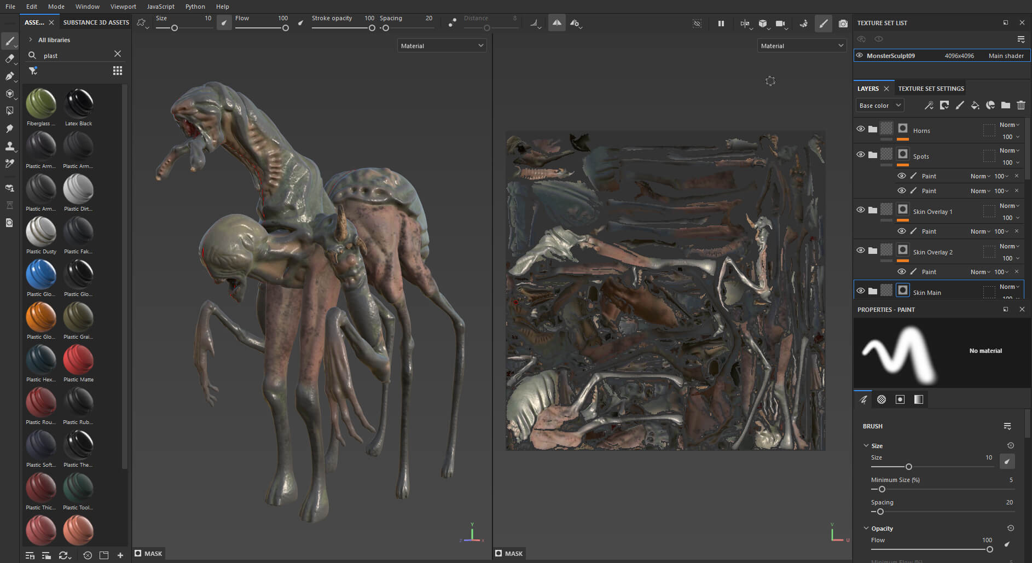This screenshot has height=563, width=1032.
Task: Clear the asset search field
Action: click(118, 54)
